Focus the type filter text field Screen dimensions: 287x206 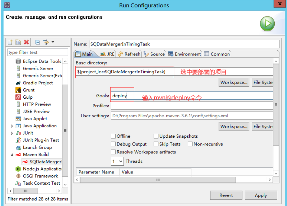[38, 52]
